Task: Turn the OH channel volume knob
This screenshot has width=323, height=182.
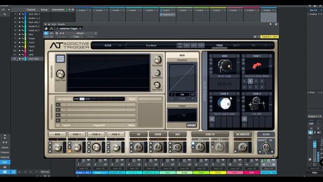Action: (x=138, y=147)
